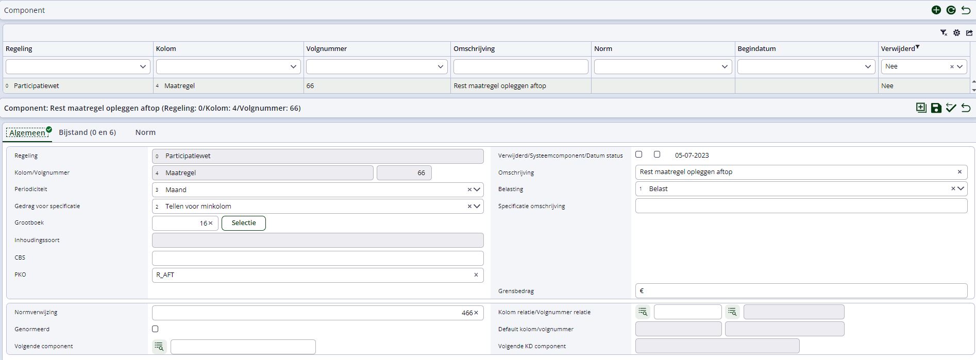Click into the Grensbedrag field
Screen dimensions: 976x360
(x=801, y=291)
